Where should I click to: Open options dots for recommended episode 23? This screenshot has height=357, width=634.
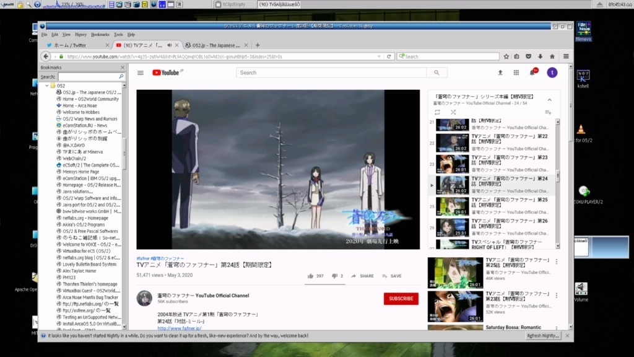pos(557,296)
